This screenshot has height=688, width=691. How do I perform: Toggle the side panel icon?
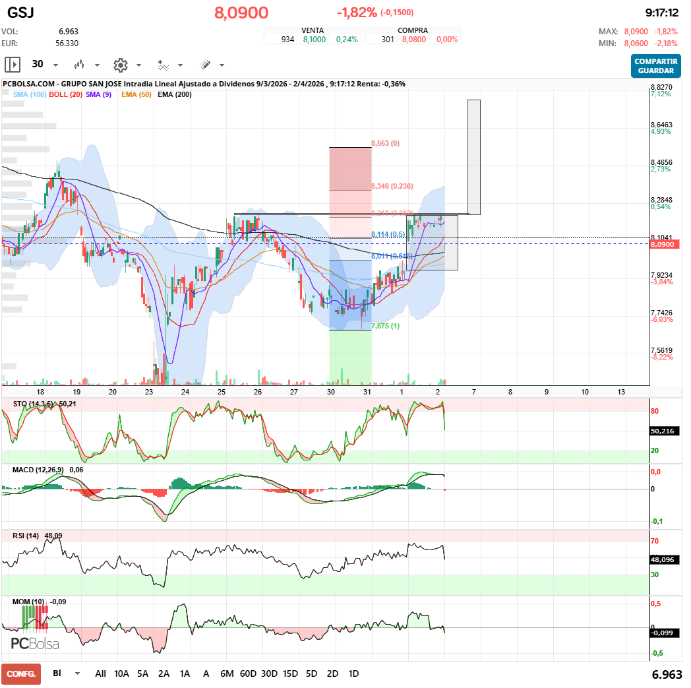click(x=13, y=65)
